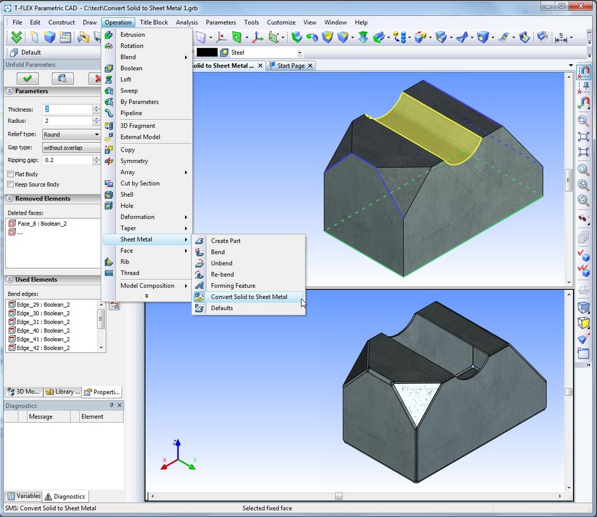Switch to the Start Page tab

pos(291,66)
